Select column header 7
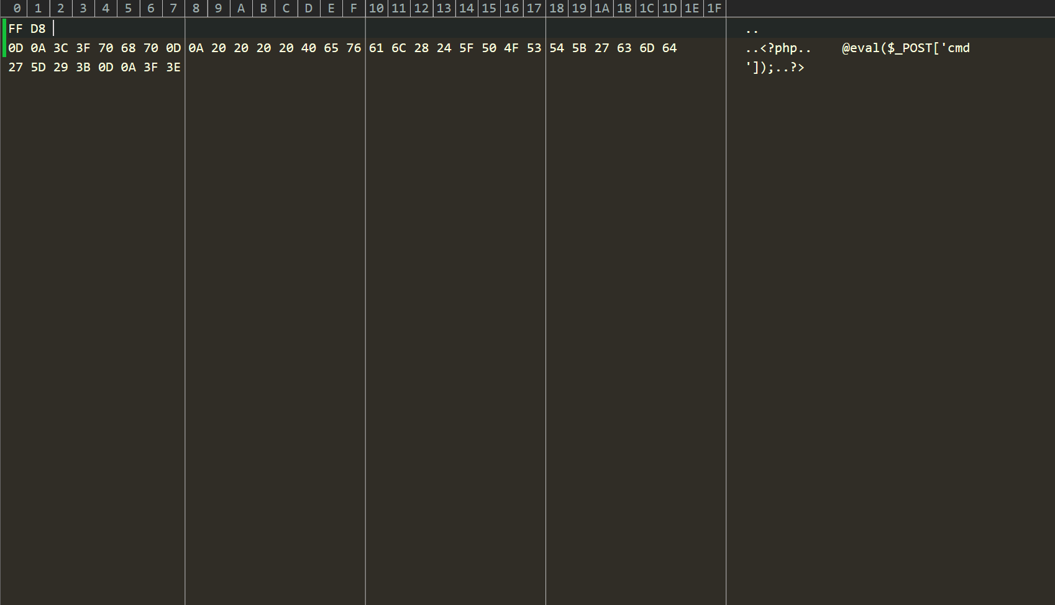The width and height of the screenshot is (1055, 605). pyautogui.click(x=173, y=8)
